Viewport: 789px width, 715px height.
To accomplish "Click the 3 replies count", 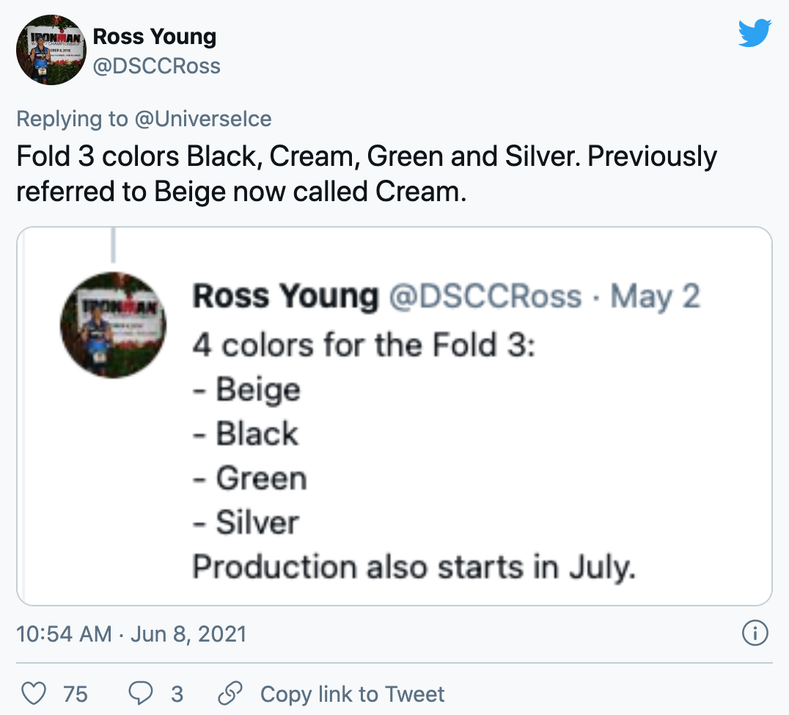I will pos(177,694).
